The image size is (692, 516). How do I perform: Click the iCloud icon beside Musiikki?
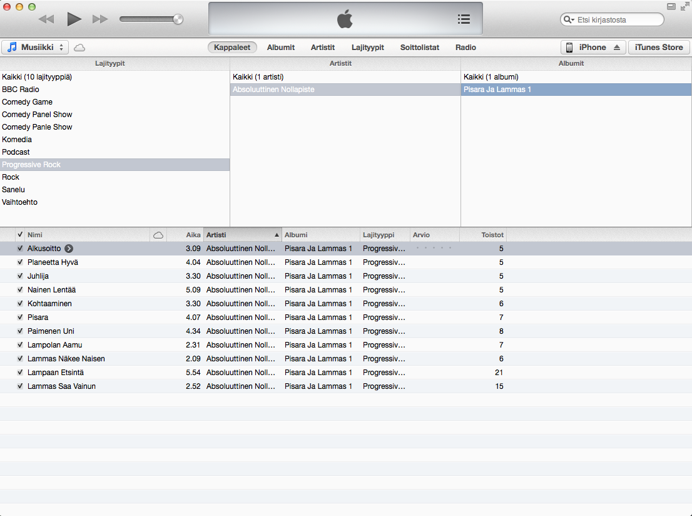pyautogui.click(x=79, y=48)
